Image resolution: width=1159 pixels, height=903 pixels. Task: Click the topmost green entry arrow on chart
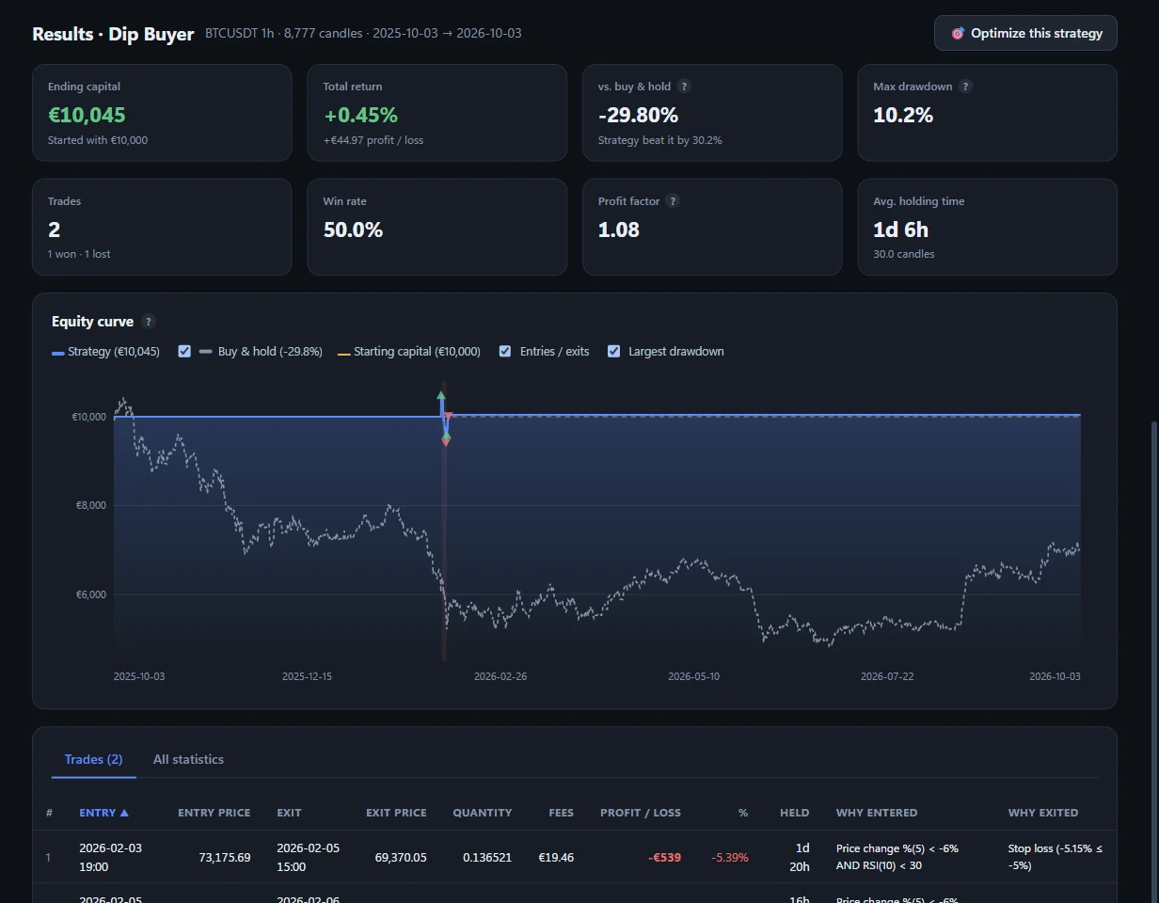coord(441,396)
